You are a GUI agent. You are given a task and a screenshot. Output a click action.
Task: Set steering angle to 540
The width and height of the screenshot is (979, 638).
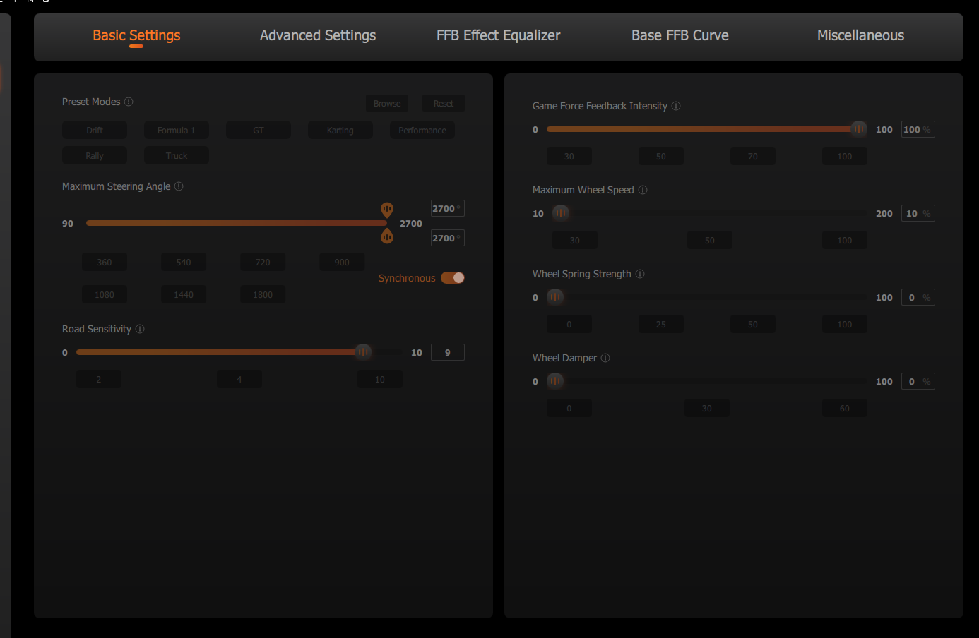tap(184, 263)
